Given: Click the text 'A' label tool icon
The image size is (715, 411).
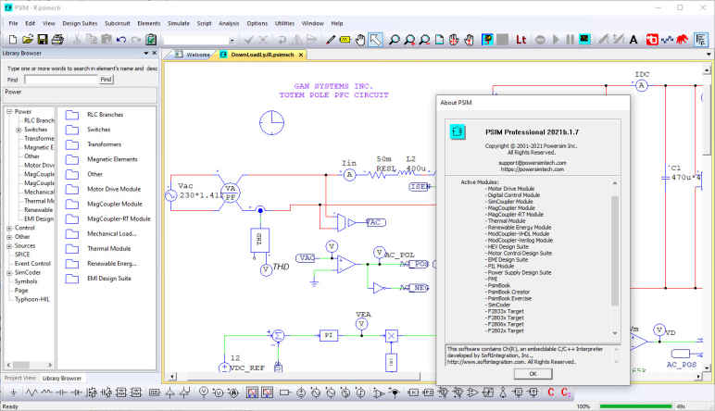Looking at the screenshot, I should click(633, 40).
